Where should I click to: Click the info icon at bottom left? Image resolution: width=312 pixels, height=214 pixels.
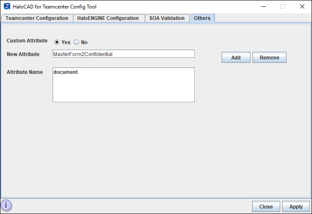(x=6, y=206)
